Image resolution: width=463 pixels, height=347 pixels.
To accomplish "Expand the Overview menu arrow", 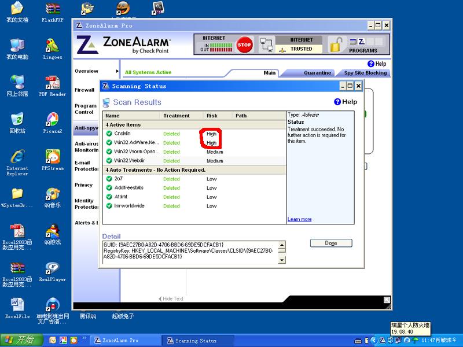I will point(117,71).
